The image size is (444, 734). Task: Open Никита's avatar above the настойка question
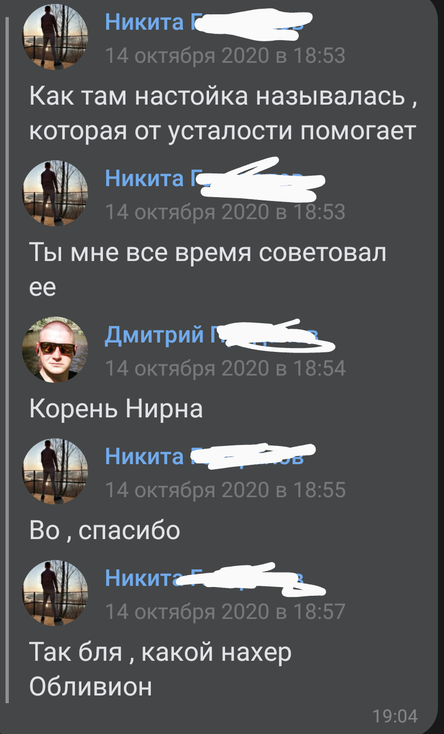click(x=55, y=38)
